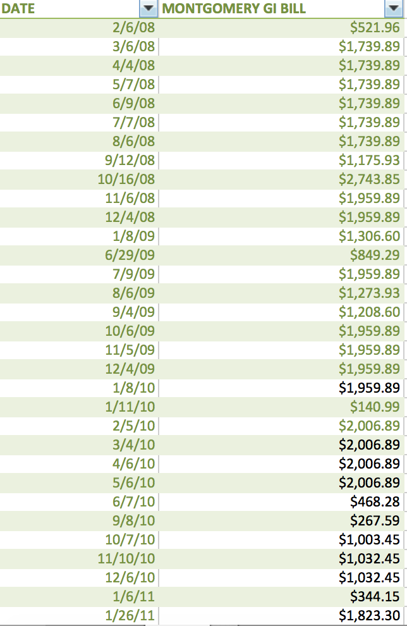Click the $344.15 amount cell
407x626 pixels.
pyautogui.click(x=375, y=596)
